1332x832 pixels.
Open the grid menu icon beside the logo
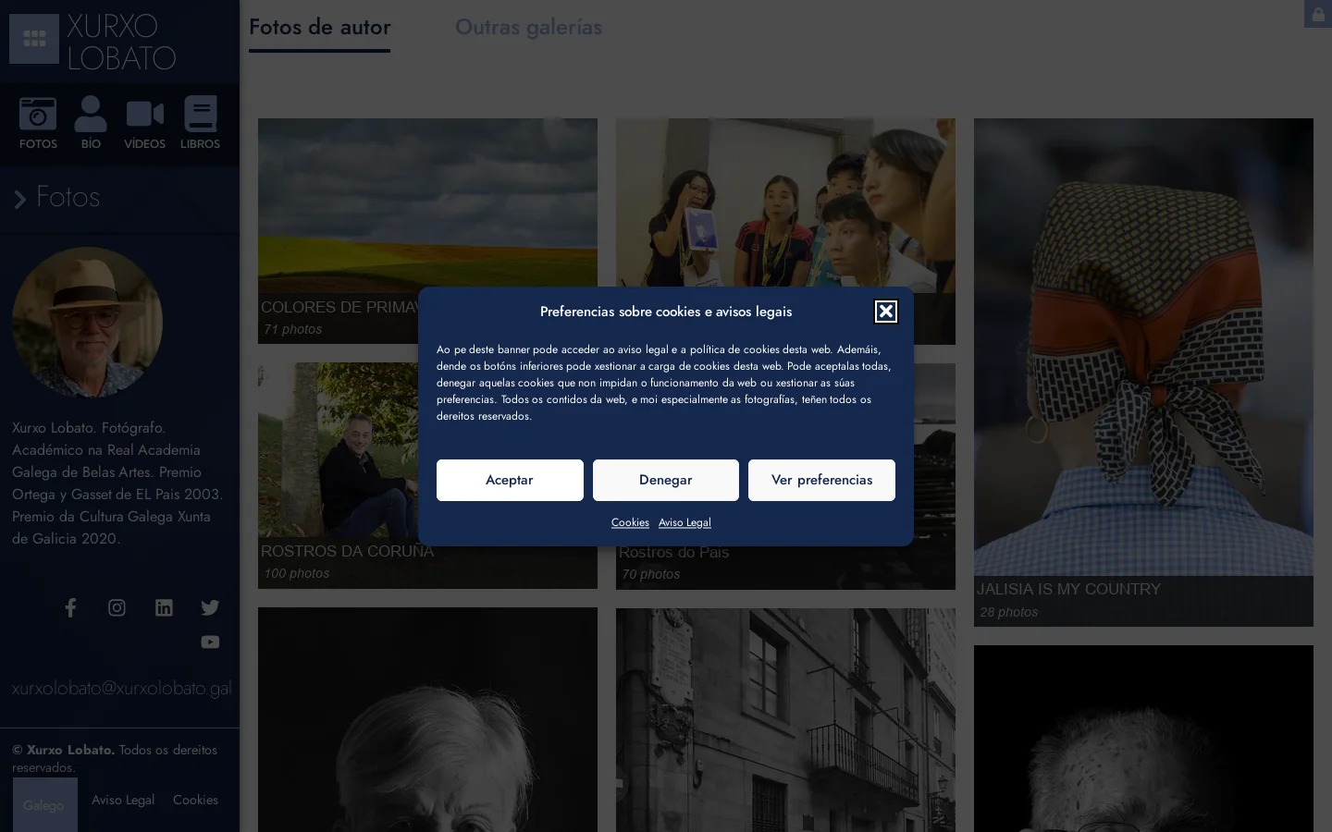pyautogui.click(x=34, y=39)
